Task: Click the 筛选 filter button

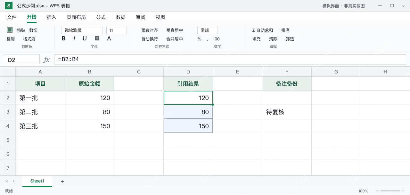Action: pos(290,39)
